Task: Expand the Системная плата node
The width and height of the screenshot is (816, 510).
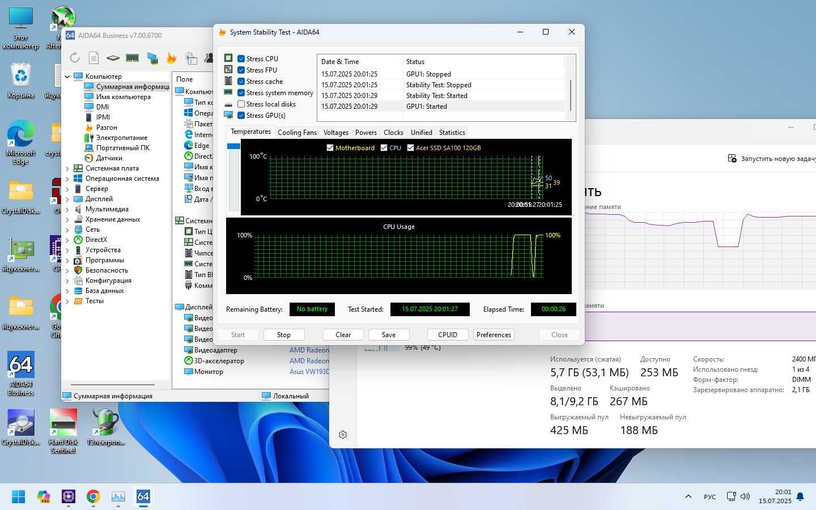Action: 67,168
